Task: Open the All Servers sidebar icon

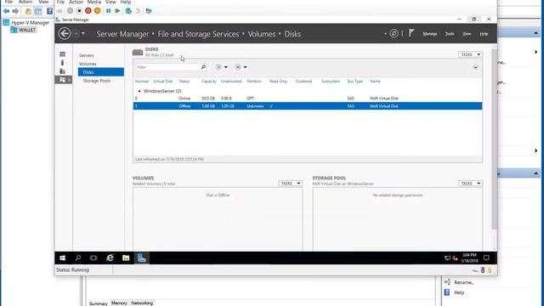Action: point(62,71)
